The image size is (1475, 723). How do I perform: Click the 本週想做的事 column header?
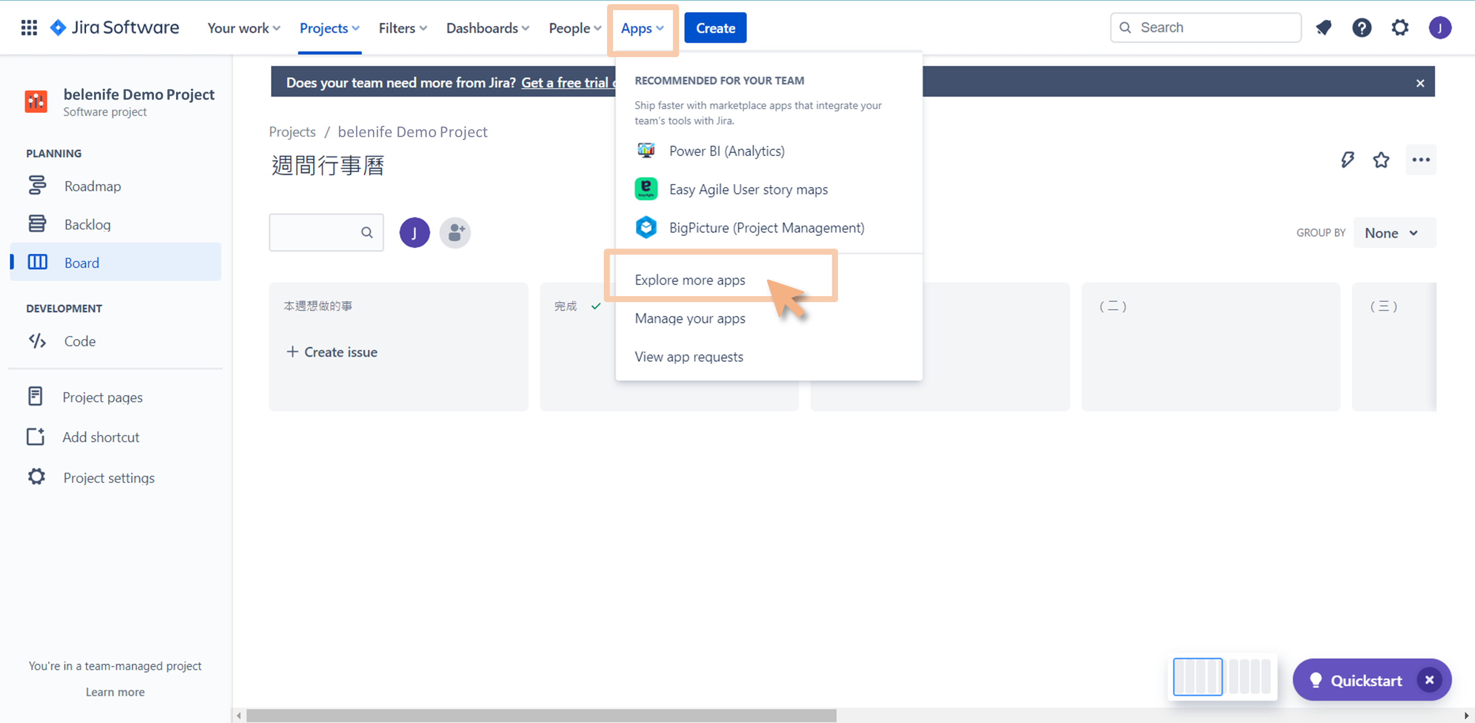[318, 306]
